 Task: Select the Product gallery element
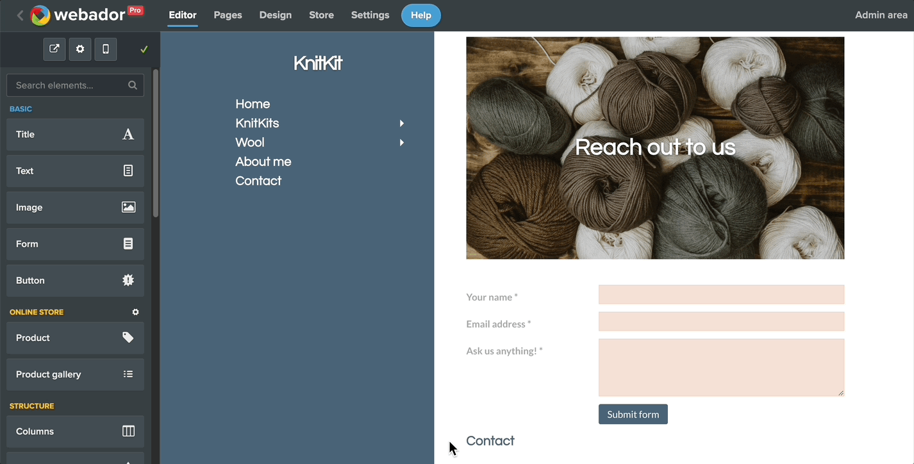(75, 374)
